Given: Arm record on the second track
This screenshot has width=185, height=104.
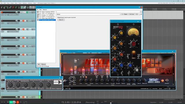Looking at the screenshot, I should (2, 21).
